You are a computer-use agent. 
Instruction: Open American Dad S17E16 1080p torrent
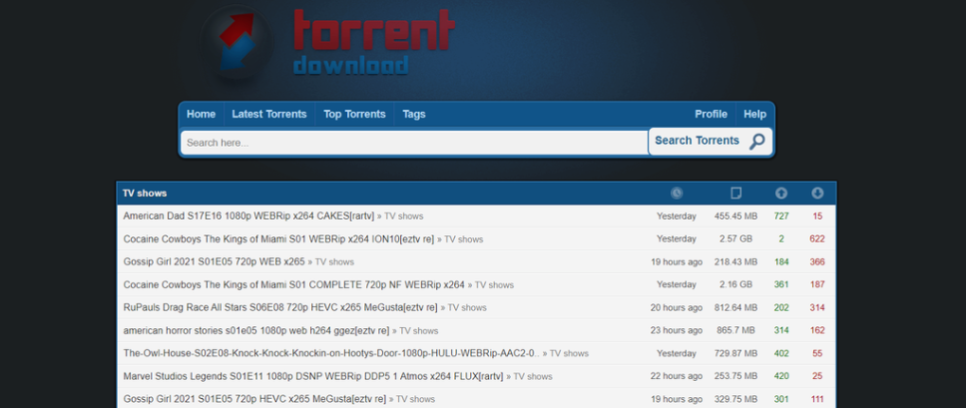[248, 216]
